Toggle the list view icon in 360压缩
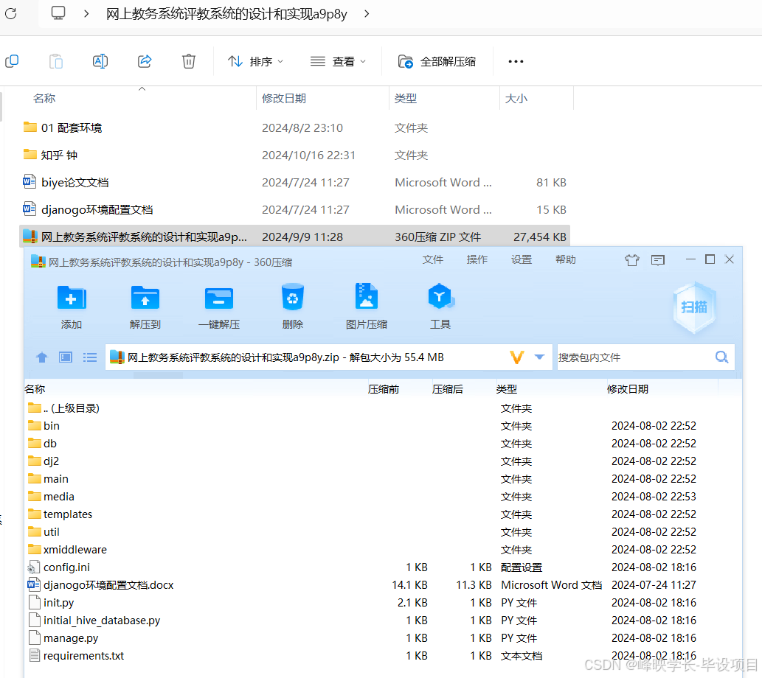 click(89, 357)
